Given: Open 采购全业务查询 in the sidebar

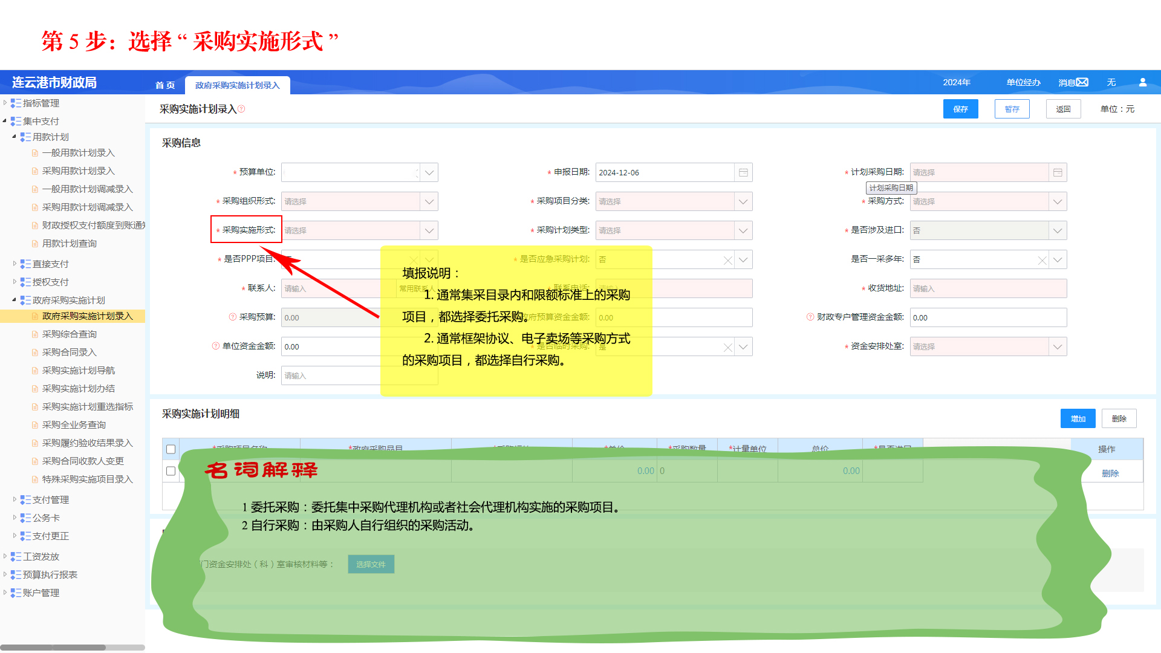Looking at the screenshot, I should 74,425.
